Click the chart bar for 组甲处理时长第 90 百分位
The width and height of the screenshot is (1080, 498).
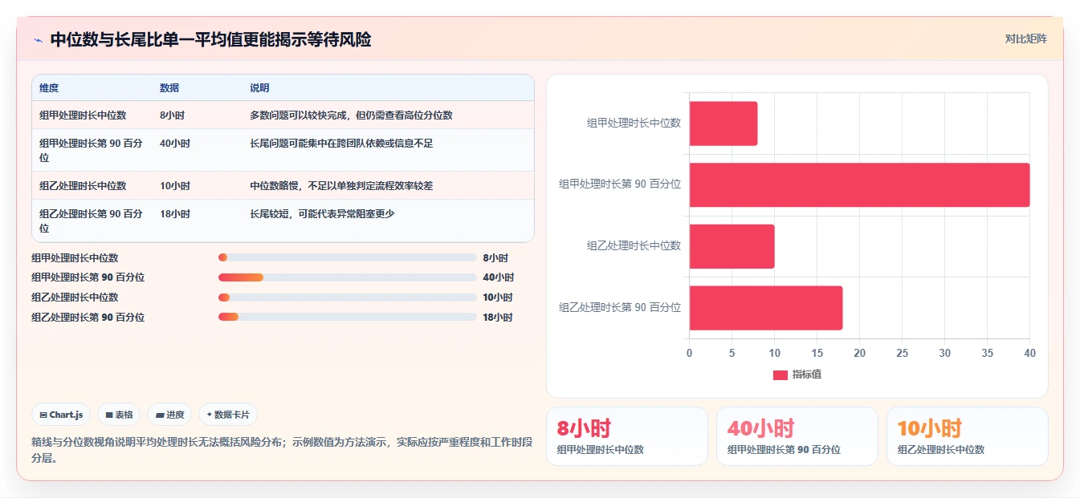click(859, 184)
